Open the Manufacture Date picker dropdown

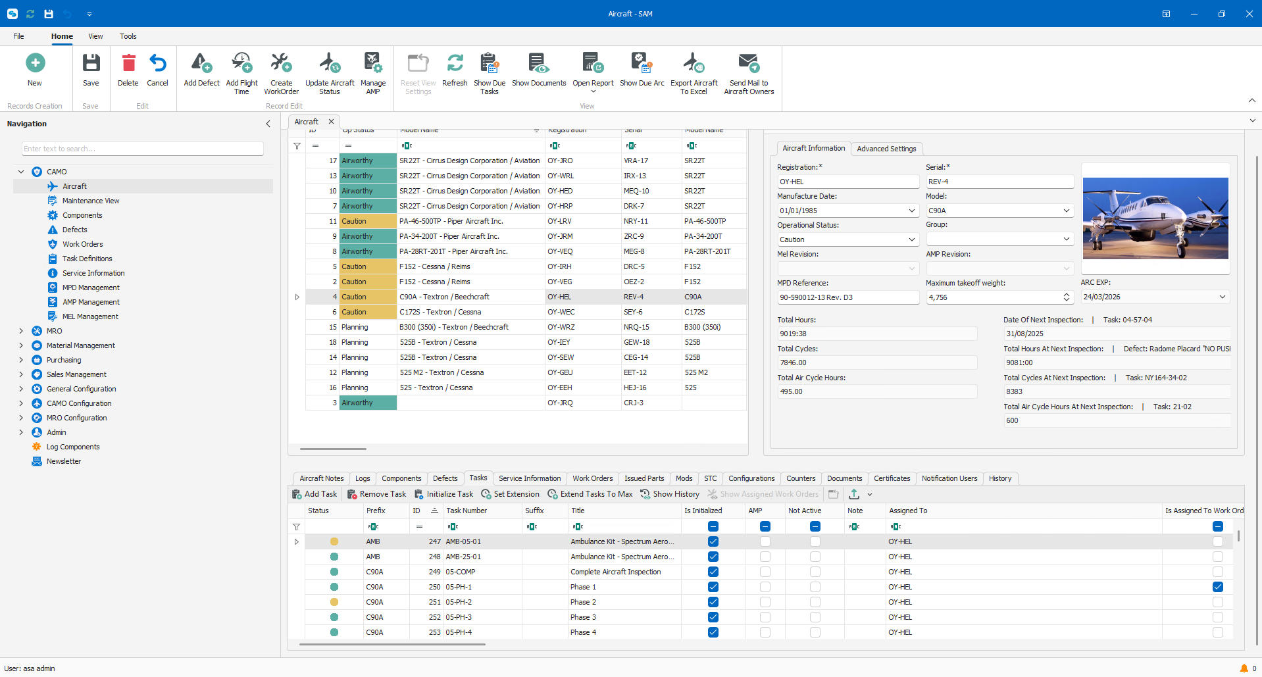click(912, 211)
